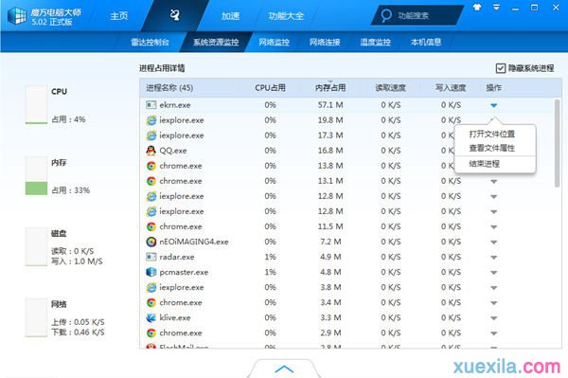Click the 磁盘 disk usage gauge
The width and height of the screenshot is (568, 378).
click(36, 247)
